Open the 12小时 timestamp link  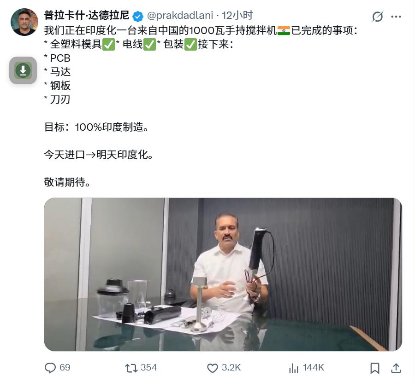237,15
